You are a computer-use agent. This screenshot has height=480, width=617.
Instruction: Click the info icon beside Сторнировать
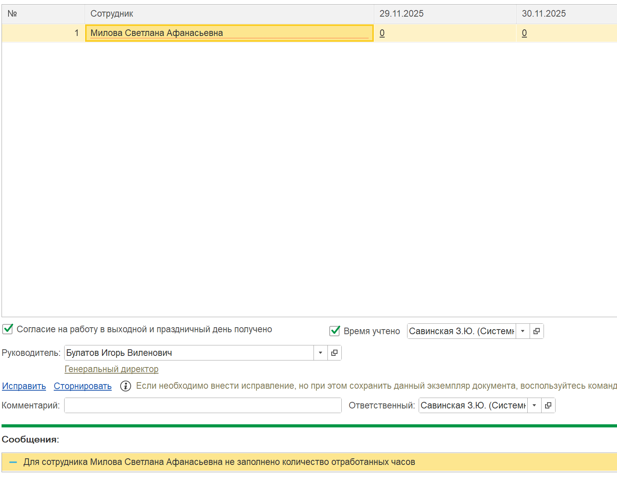(126, 386)
